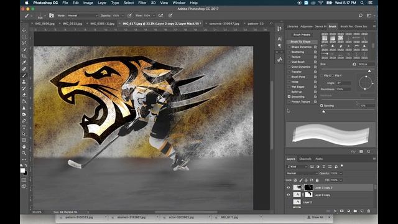The width and height of the screenshot is (398, 224).
Task: Open the Layer menu
Action: tap(102, 2)
